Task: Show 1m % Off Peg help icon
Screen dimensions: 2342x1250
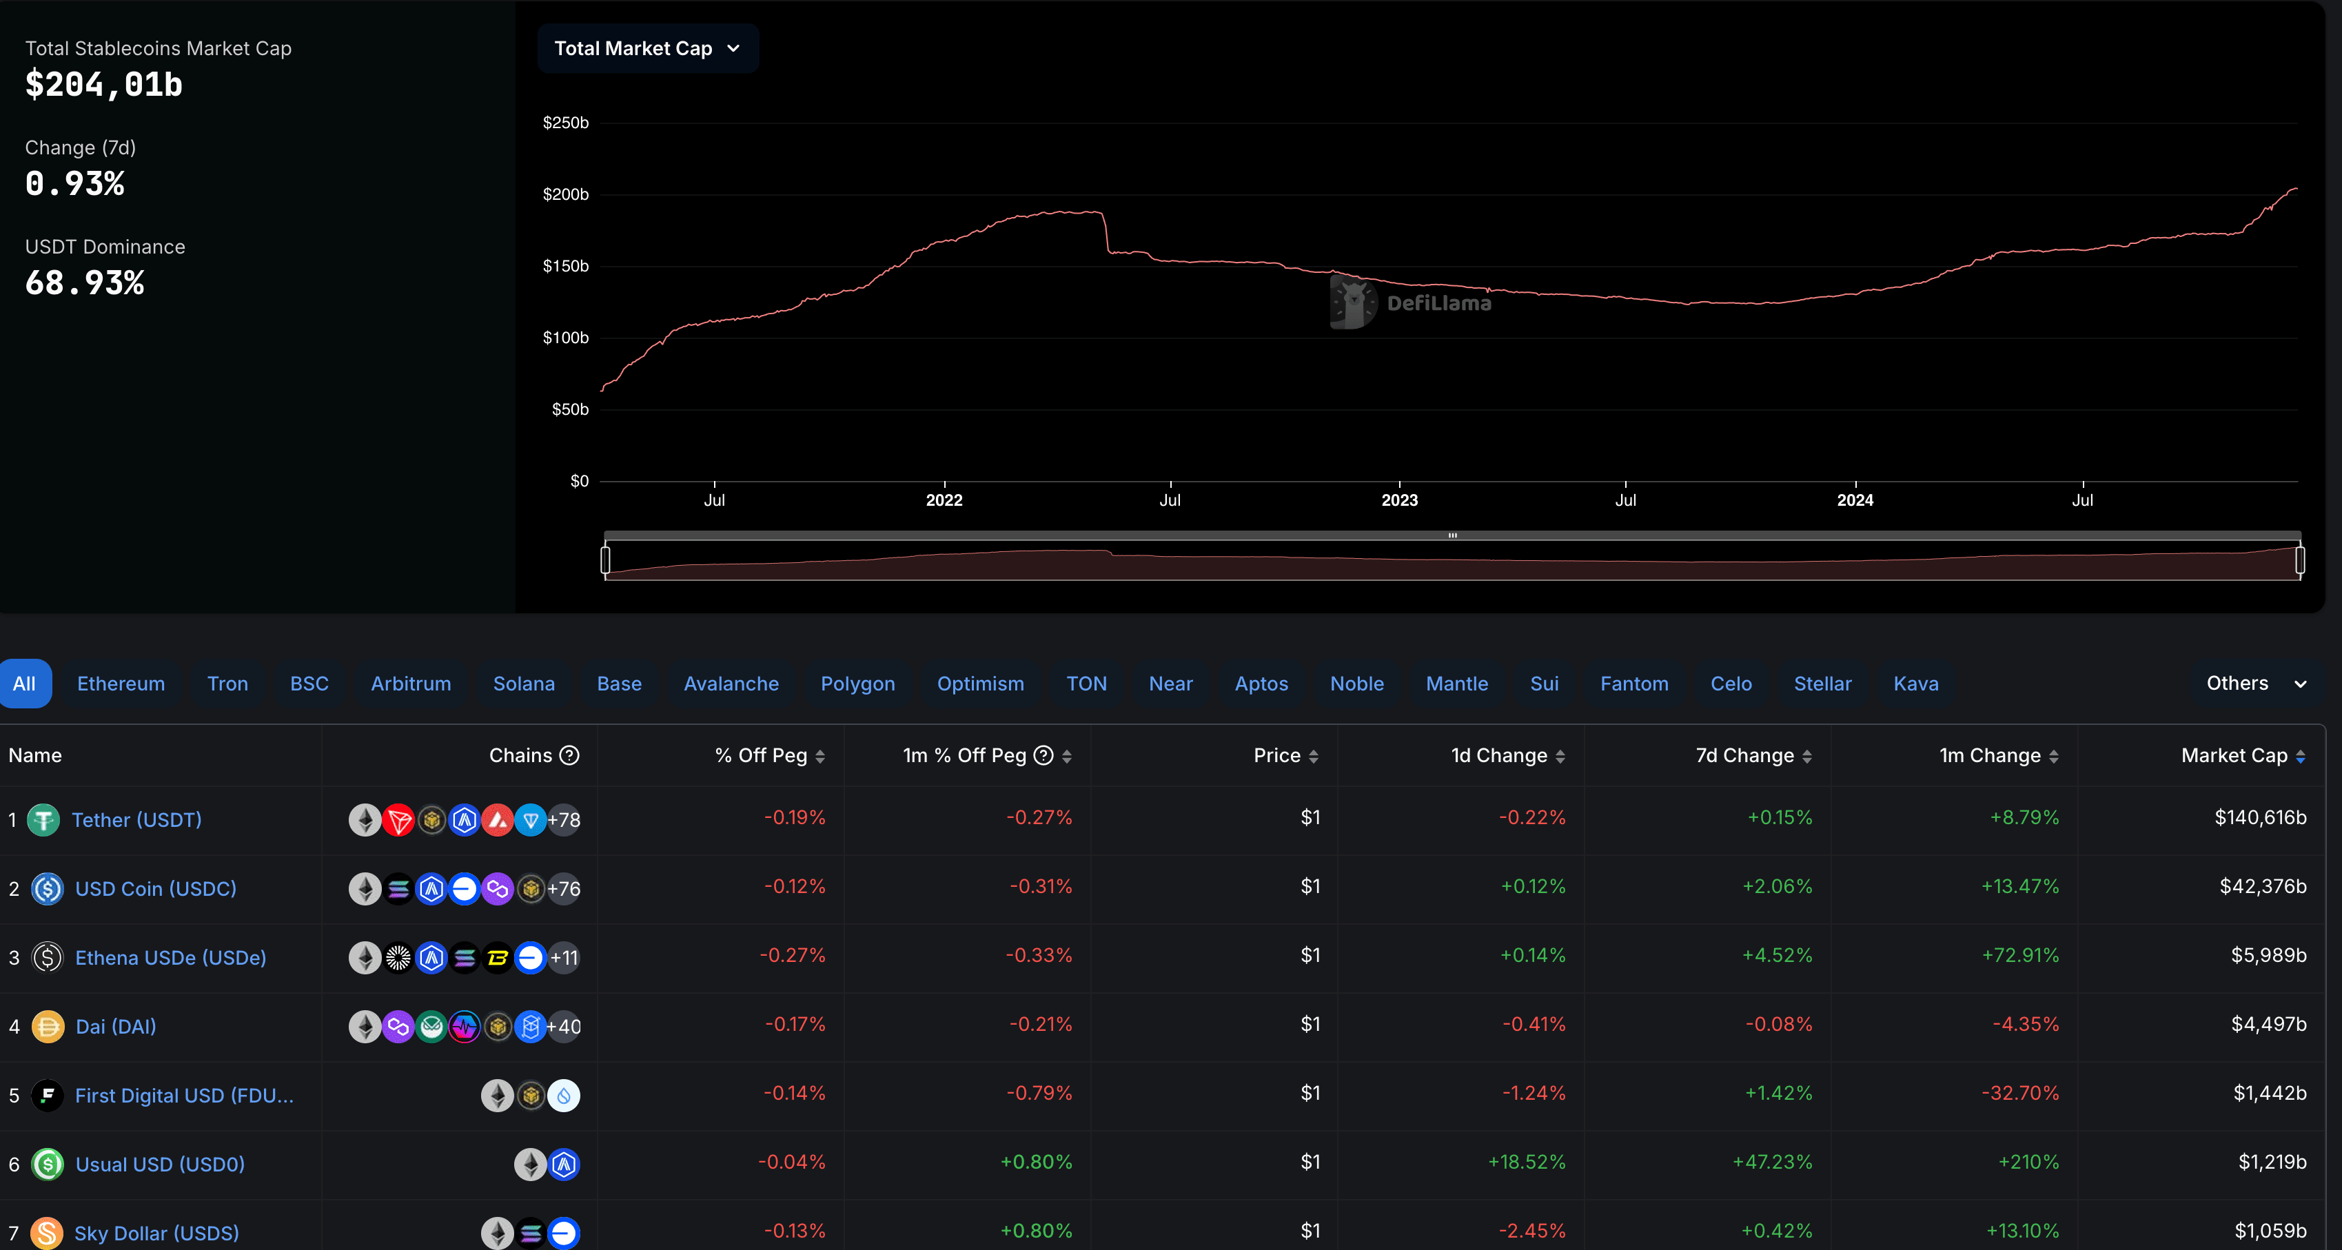Action: coord(1043,755)
